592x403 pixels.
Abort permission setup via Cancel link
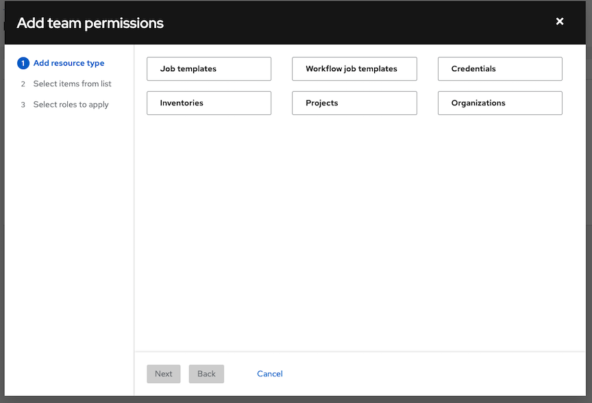pos(269,374)
